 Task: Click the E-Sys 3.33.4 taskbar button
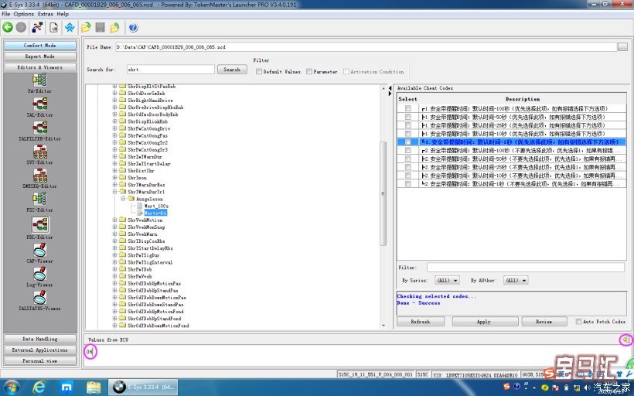(143, 387)
